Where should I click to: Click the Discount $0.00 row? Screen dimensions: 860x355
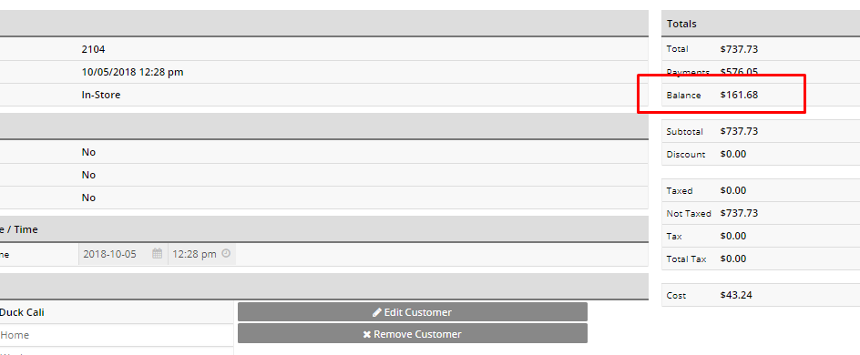coord(761,154)
